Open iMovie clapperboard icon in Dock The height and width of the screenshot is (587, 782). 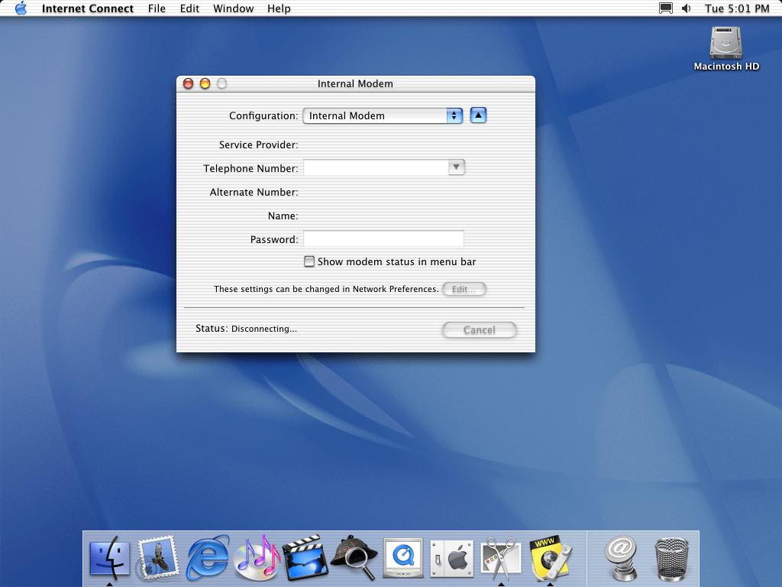tap(305, 557)
